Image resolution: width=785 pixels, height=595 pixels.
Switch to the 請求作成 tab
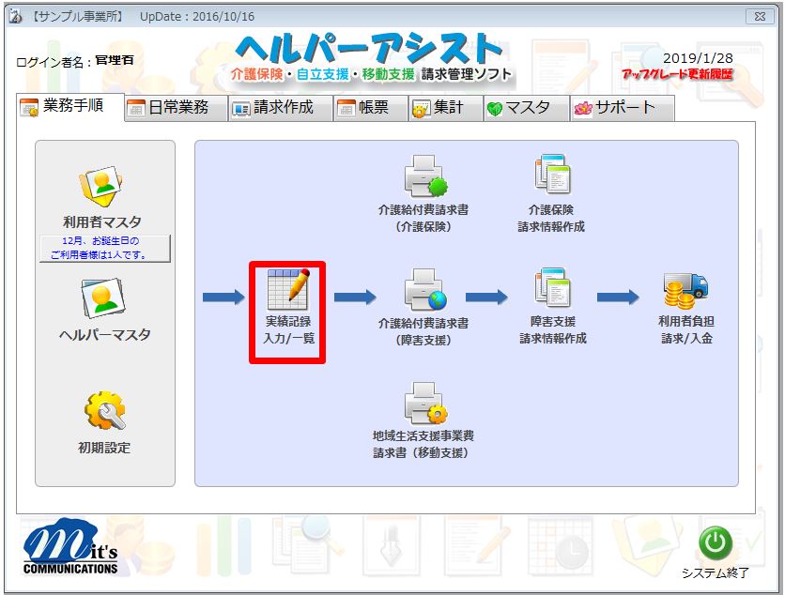281,108
